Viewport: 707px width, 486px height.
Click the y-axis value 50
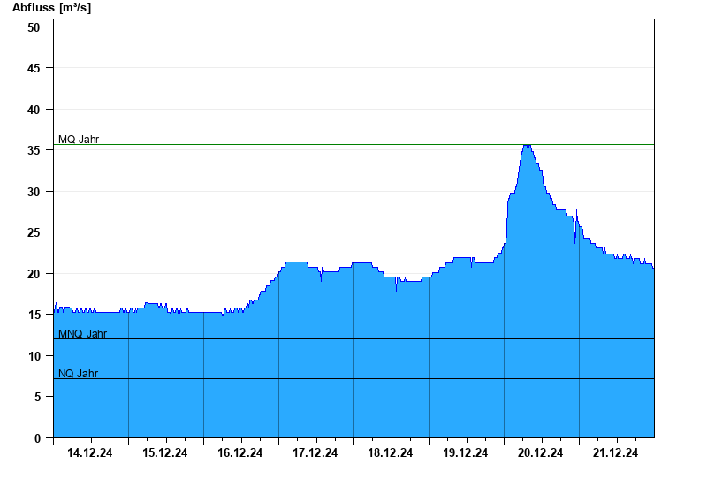[x=34, y=27]
